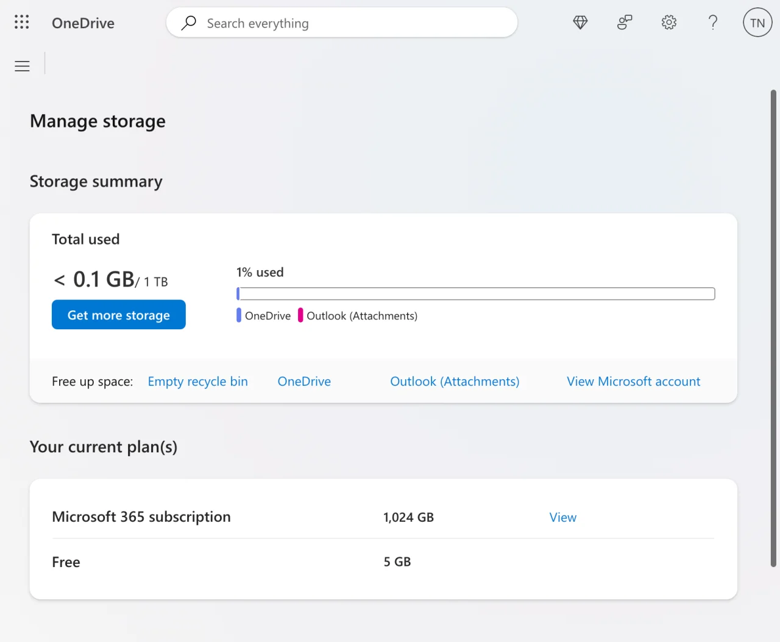Click Empty recycle bin link
This screenshot has height=642, width=780.
tap(197, 382)
